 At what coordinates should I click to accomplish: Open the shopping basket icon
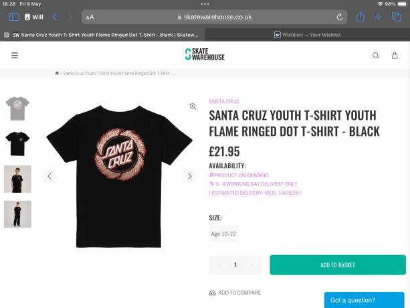coord(395,56)
